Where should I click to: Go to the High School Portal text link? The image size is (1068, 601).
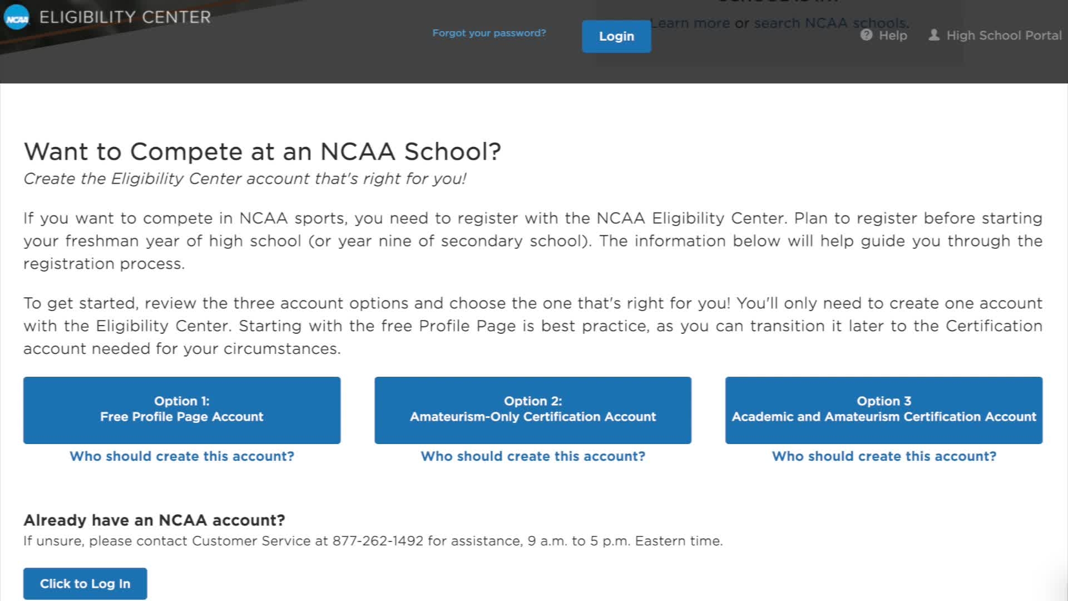tap(1004, 36)
